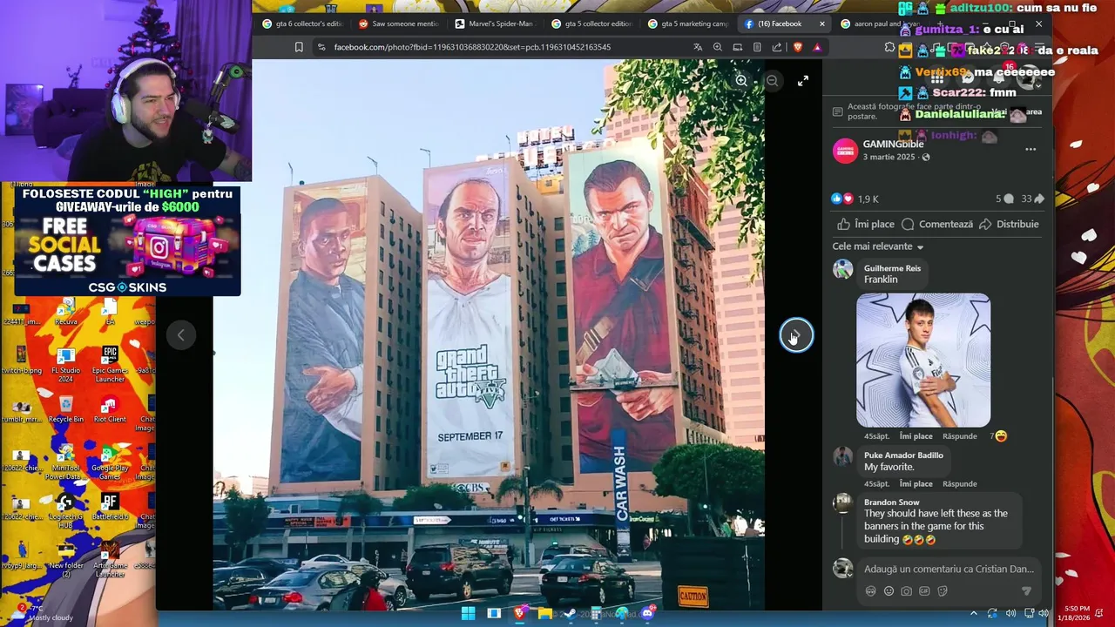Open GAMINGbible page name link
Screen dimensions: 1115x627
tap(893, 144)
